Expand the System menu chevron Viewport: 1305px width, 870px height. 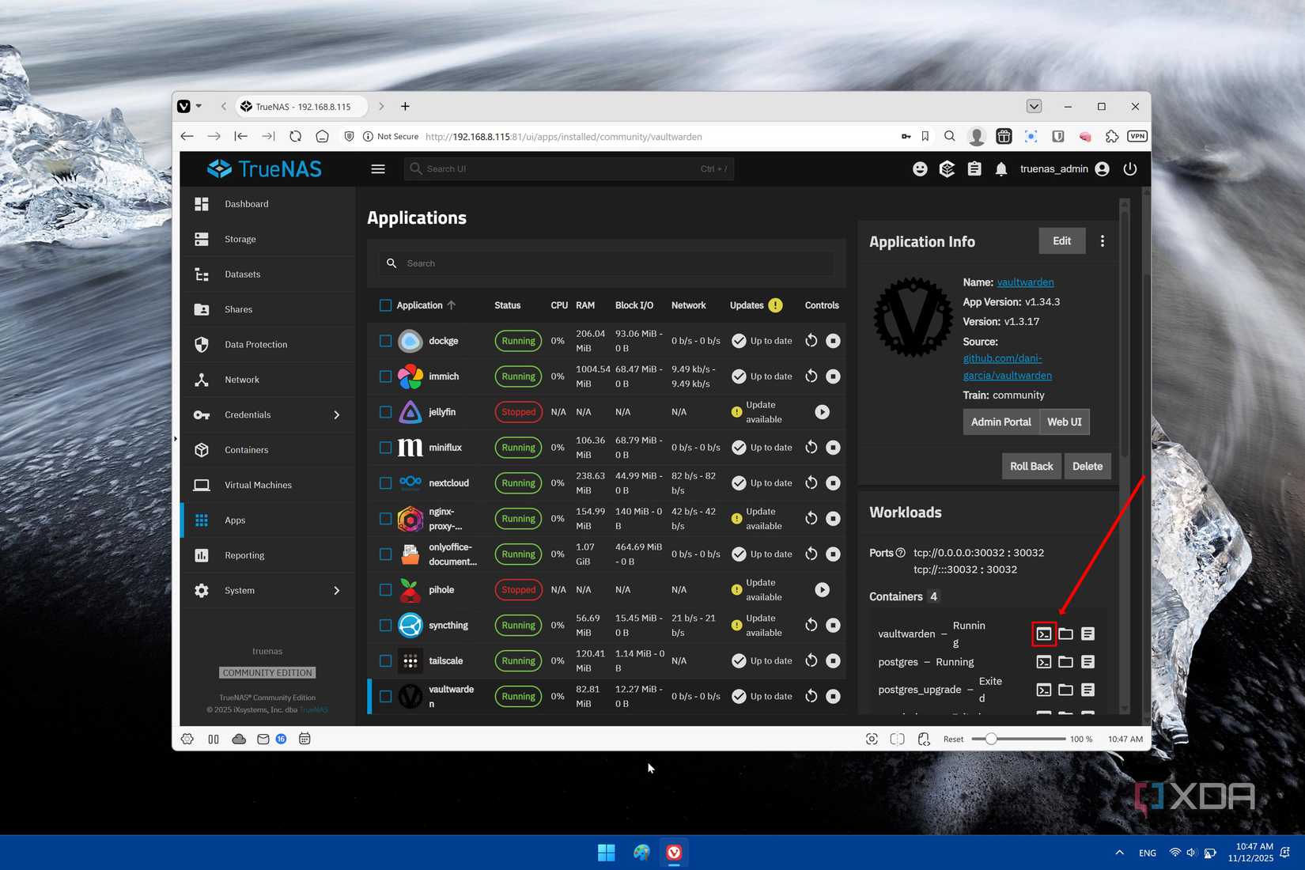pos(337,591)
